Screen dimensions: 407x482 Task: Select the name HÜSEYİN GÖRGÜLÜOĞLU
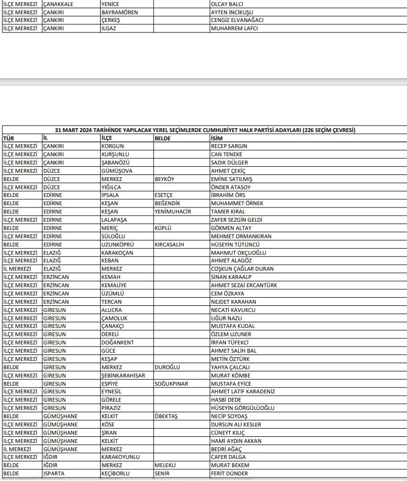(x=243, y=408)
